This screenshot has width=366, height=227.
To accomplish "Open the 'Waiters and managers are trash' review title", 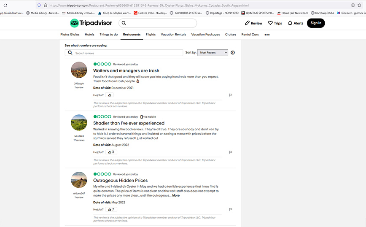I will pos(126,70).
